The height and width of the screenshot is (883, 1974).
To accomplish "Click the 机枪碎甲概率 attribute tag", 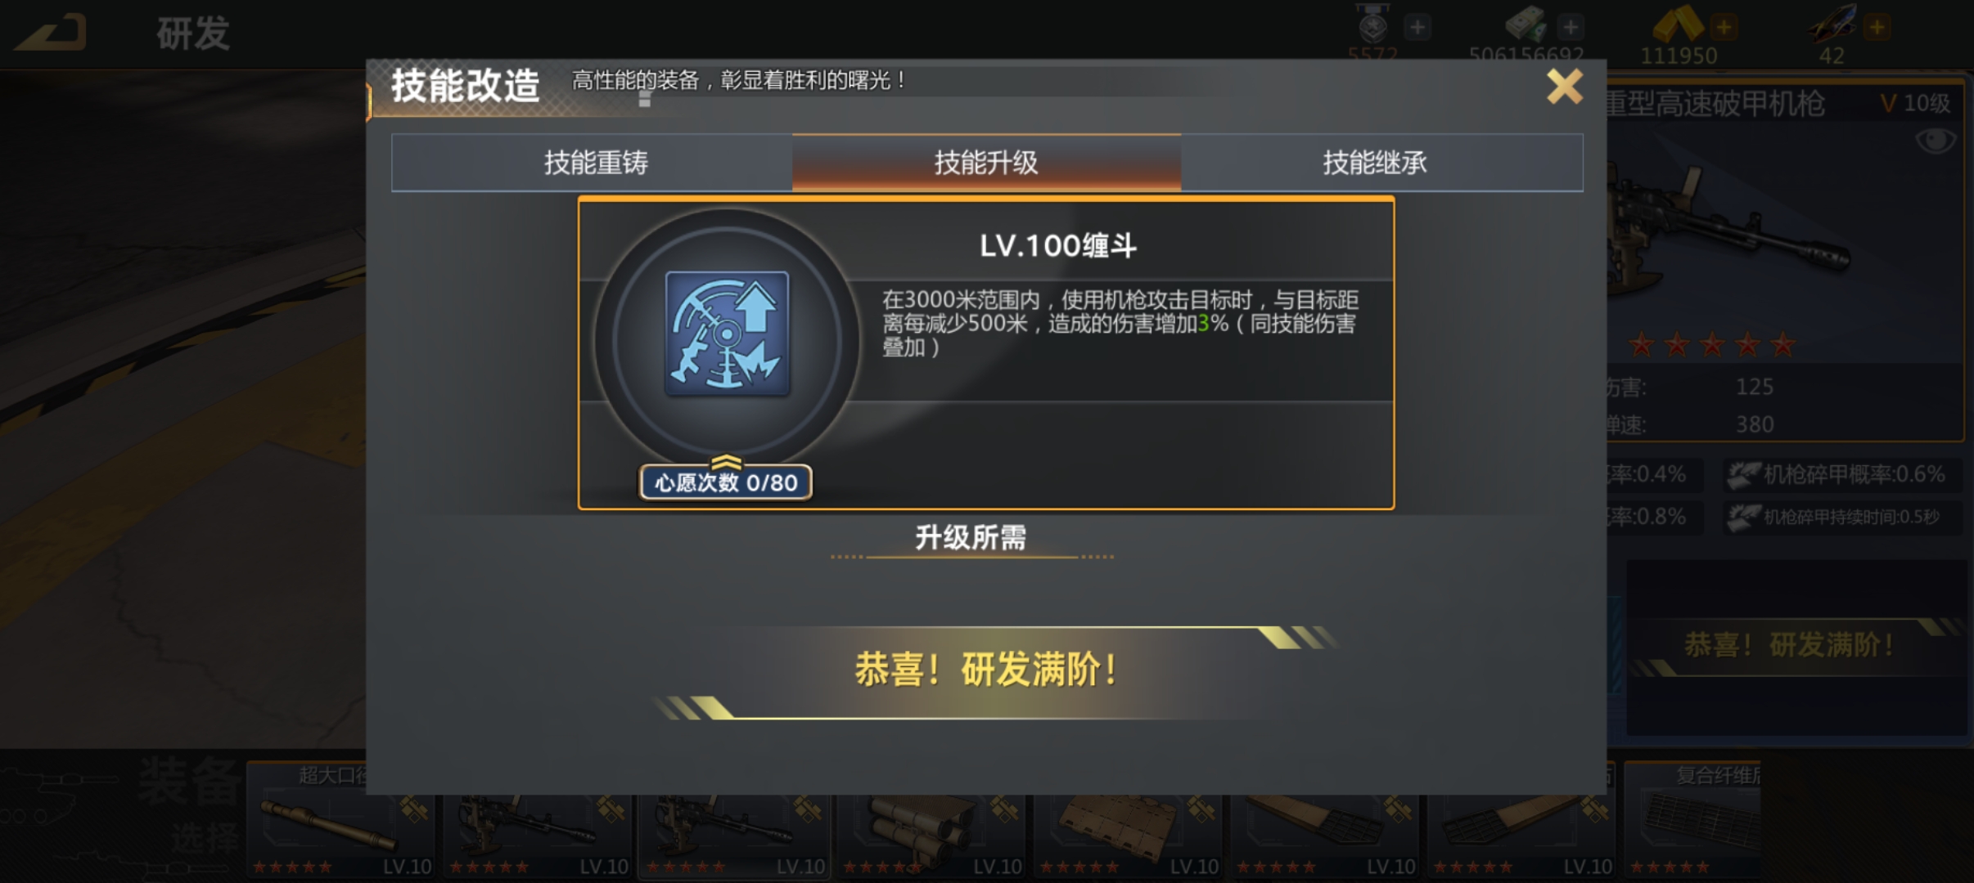I will [1843, 474].
